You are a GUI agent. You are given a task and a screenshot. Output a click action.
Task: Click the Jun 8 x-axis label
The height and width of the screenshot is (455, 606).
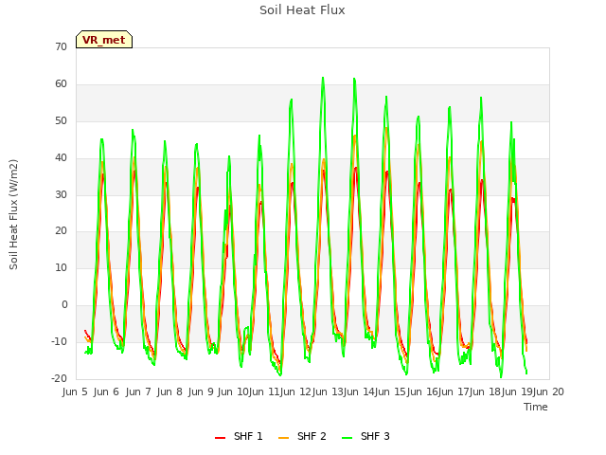(169, 391)
